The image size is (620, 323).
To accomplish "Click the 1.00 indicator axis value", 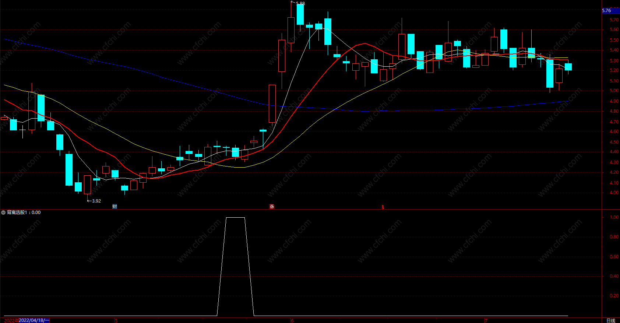I will pyautogui.click(x=614, y=217).
